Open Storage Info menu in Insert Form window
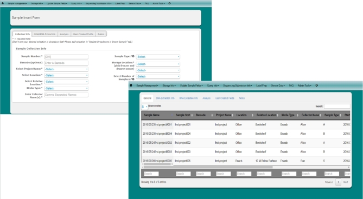This screenshot has width=363, height=199. coord(37,3)
